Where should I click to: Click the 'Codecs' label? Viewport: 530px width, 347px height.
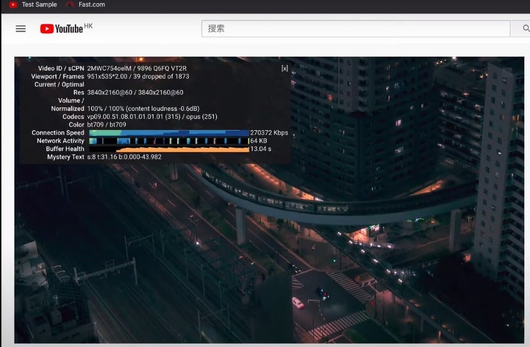coord(73,116)
